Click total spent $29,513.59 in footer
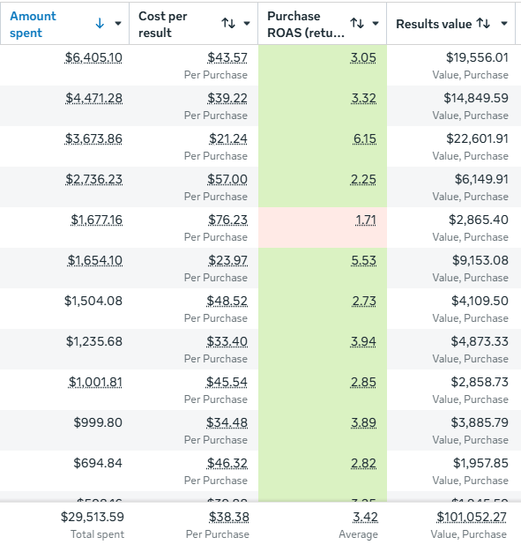 click(x=93, y=517)
